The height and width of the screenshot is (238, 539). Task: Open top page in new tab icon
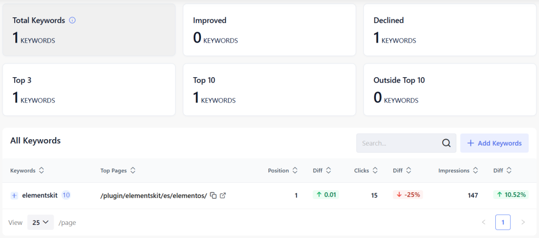click(223, 195)
